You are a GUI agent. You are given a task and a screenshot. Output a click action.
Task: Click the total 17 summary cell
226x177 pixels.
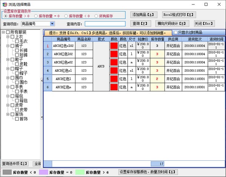(157, 164)
